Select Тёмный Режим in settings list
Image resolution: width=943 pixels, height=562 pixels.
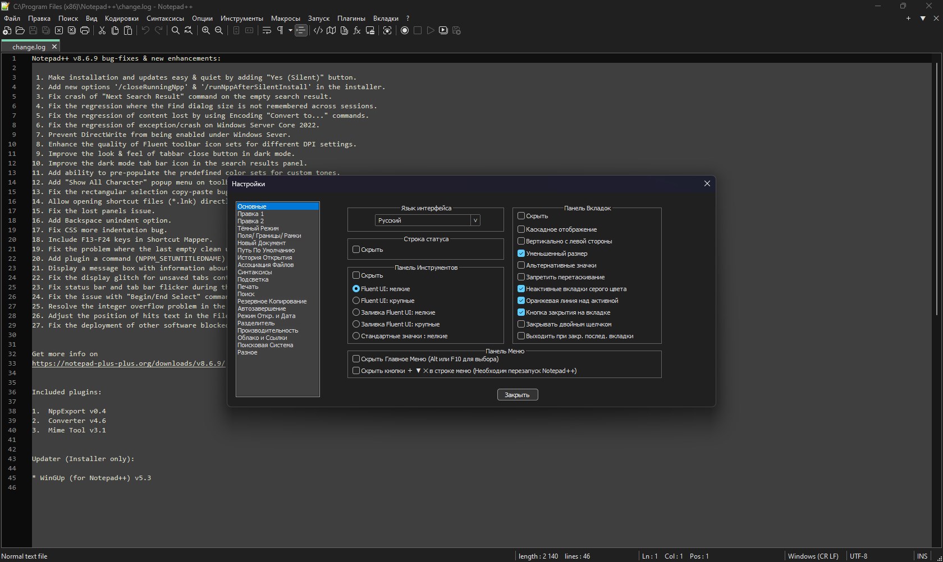click(x=258, y=228)
